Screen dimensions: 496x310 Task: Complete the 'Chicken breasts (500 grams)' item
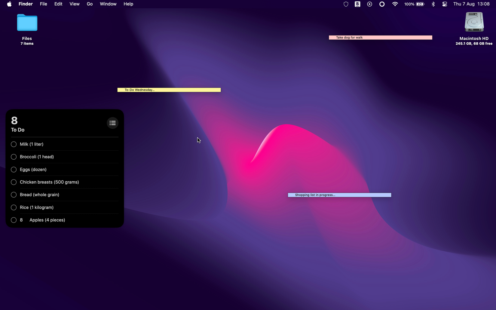click(14, 182)
